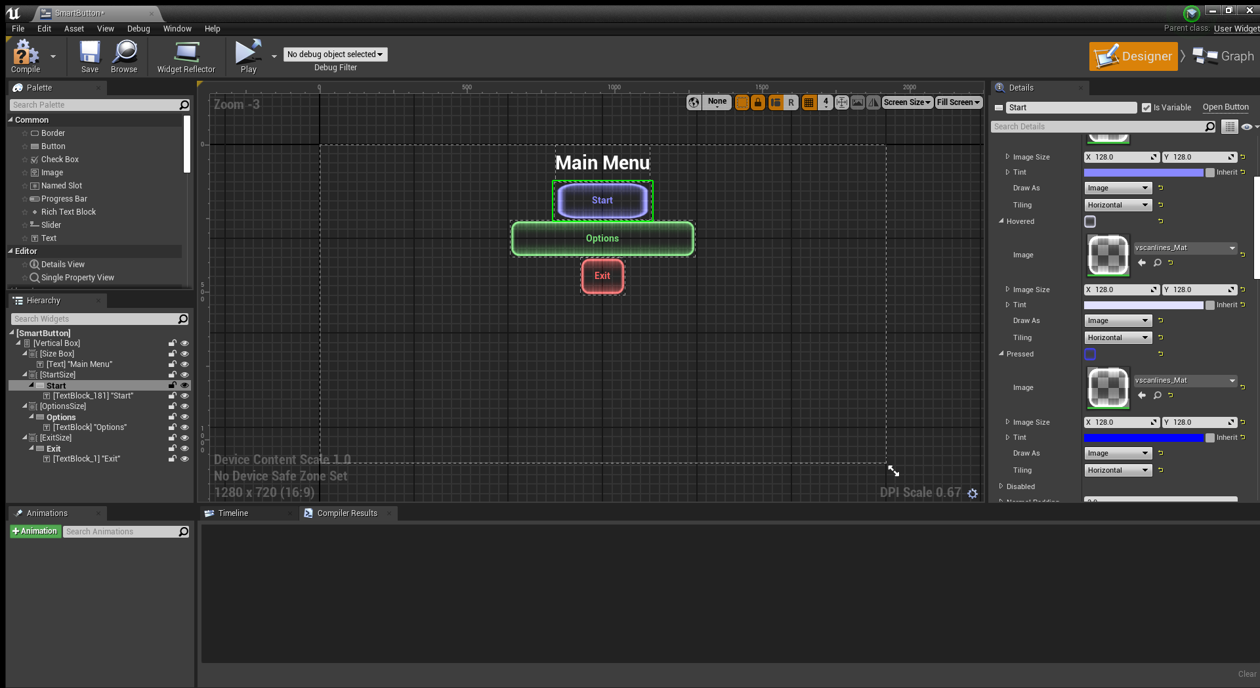Switch to Graph mode
Viewport: 1260px width, 688px height.
point(1223,56)
